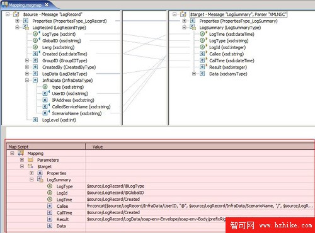Select LogLevel (xsd:int) source item
The image size is (315, 233).
(x=59, y=120)
